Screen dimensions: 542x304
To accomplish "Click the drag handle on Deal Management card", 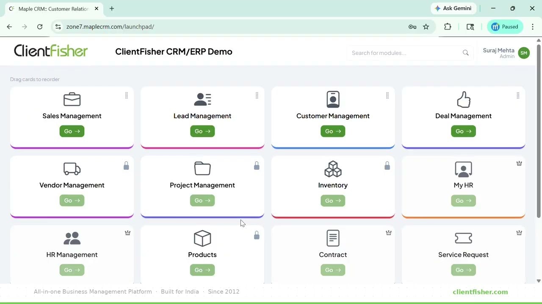I will (x=517, y=96).
